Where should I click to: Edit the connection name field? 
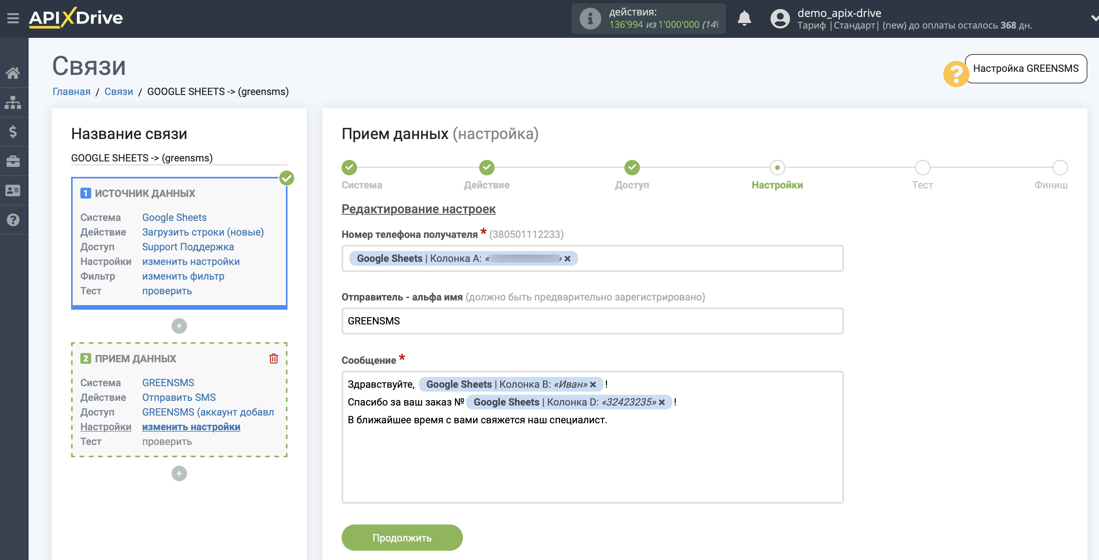point(179,158)
